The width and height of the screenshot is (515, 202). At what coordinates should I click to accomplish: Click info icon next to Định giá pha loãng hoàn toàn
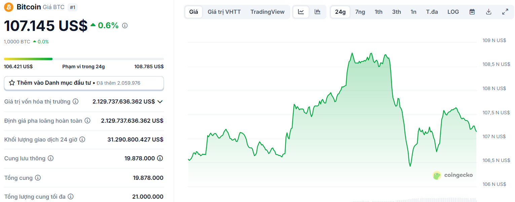[87, 120]
